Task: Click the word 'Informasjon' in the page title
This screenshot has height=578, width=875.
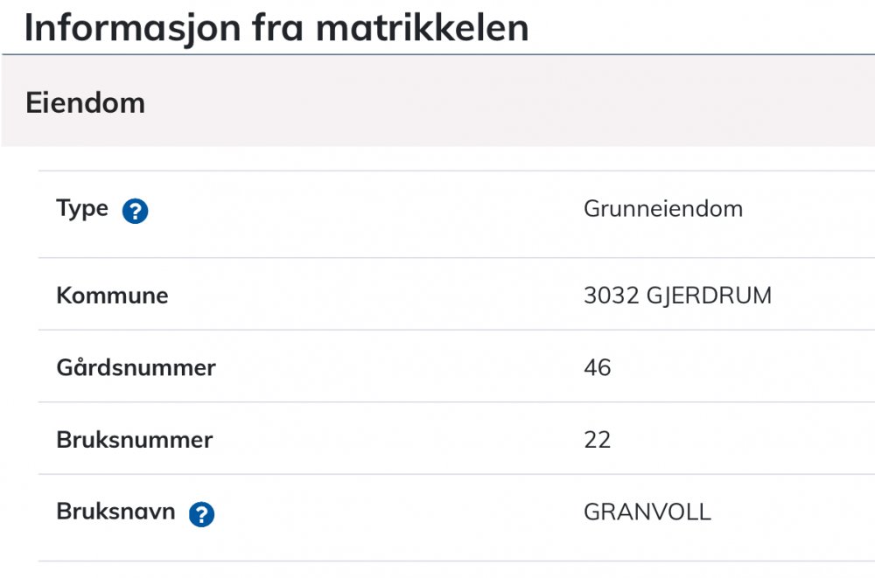Action: (119, 28)
